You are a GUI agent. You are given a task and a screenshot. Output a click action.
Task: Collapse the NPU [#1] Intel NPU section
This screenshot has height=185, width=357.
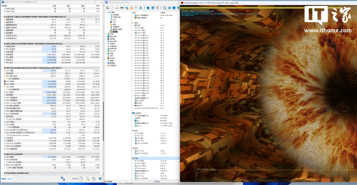[x=2, y=154]
